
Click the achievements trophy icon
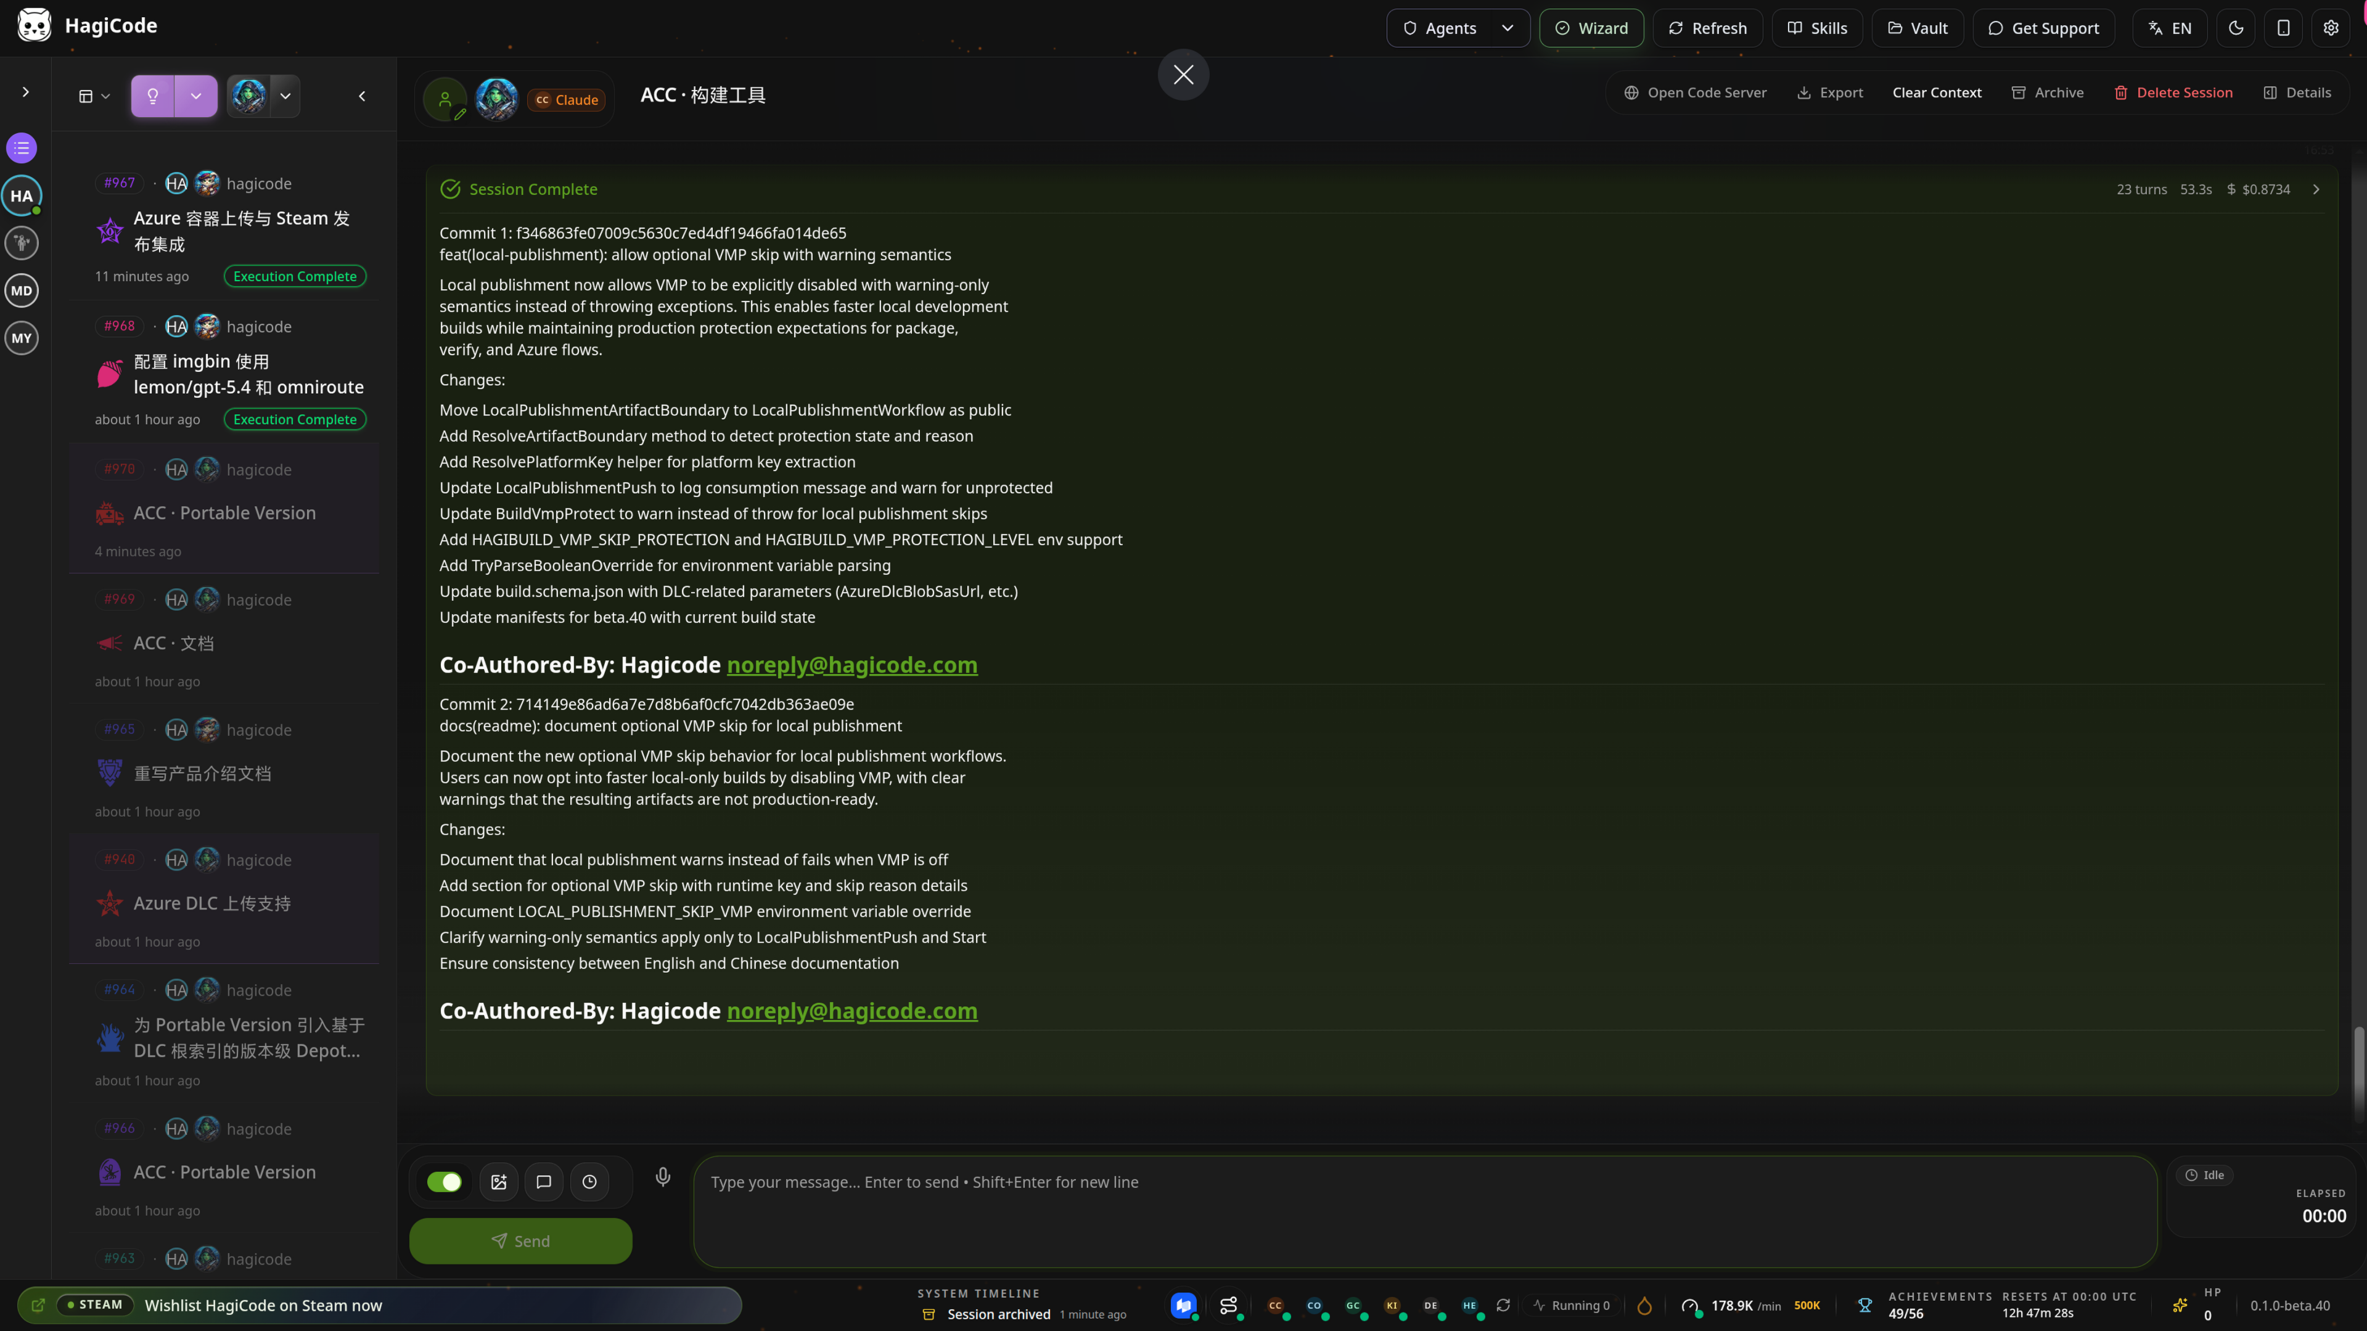1864,1305
